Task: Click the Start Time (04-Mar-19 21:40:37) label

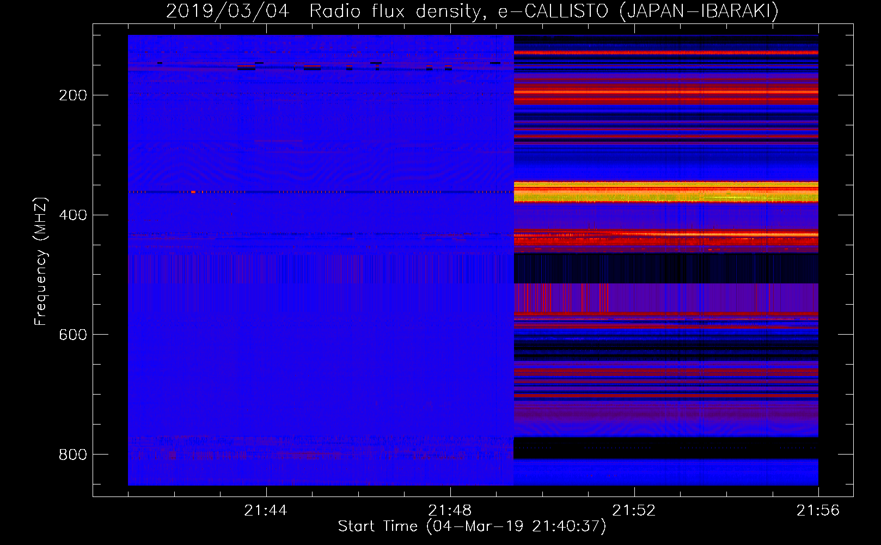Action: [472, 526]
